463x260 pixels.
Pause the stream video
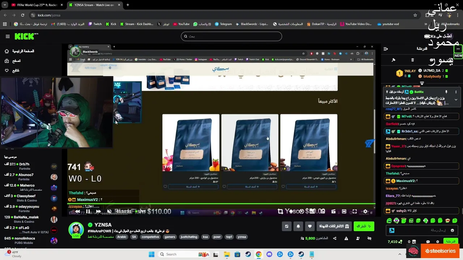click(88, 212)
